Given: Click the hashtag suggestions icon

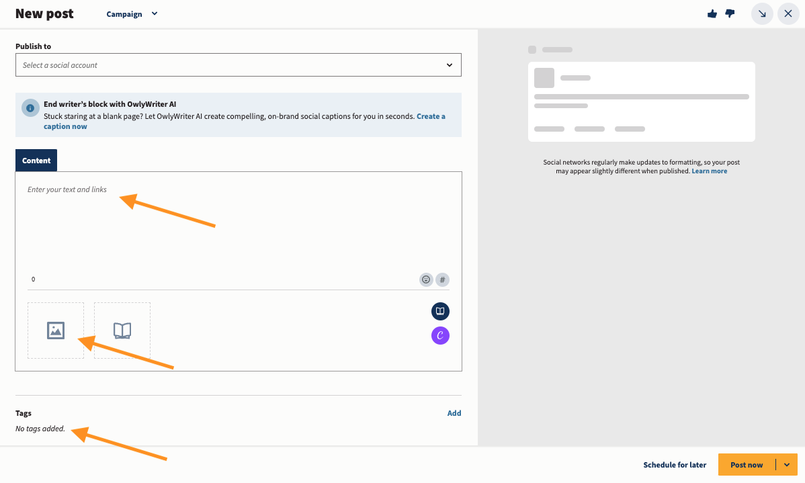Looking at the screenshot, I should [442, 279].
